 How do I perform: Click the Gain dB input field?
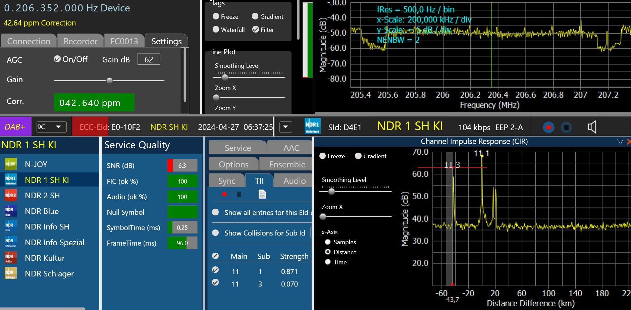[x=149, y=59]
